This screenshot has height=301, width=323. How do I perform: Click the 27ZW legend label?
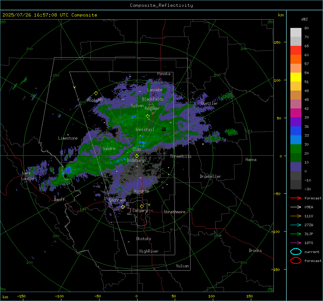tap(309, 225)
